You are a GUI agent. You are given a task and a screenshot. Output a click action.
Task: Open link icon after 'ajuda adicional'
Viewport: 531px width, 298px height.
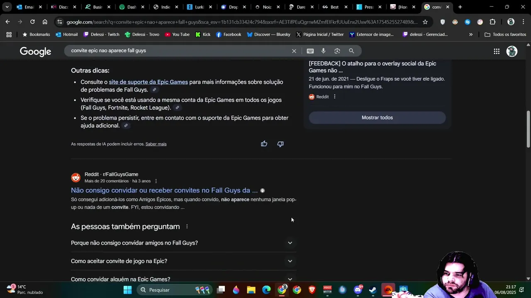(x=126, y=125)
